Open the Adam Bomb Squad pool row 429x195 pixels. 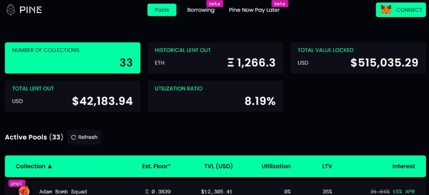[x=63, y=192]
